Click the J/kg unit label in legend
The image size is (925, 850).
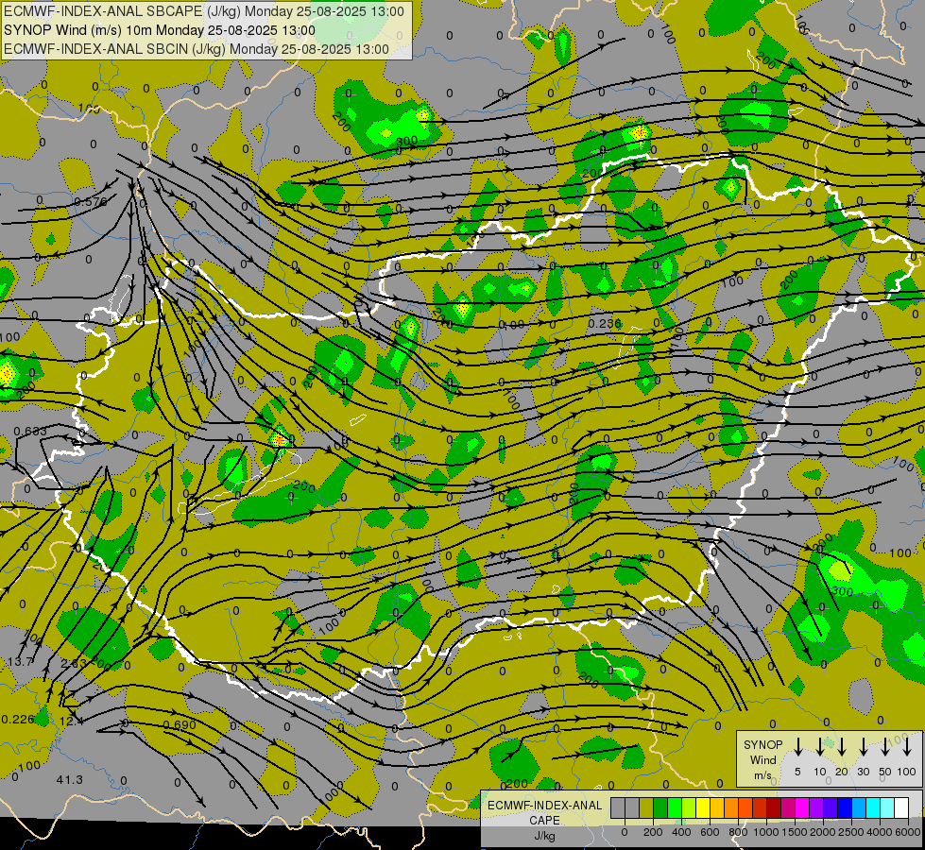point(544,836)
